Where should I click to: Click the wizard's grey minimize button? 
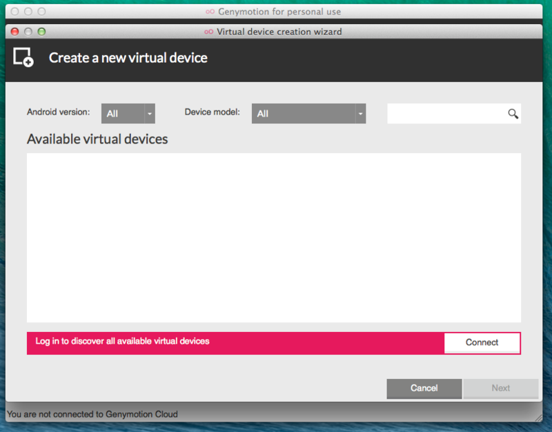pyautogui.click(x=28, y=32)
